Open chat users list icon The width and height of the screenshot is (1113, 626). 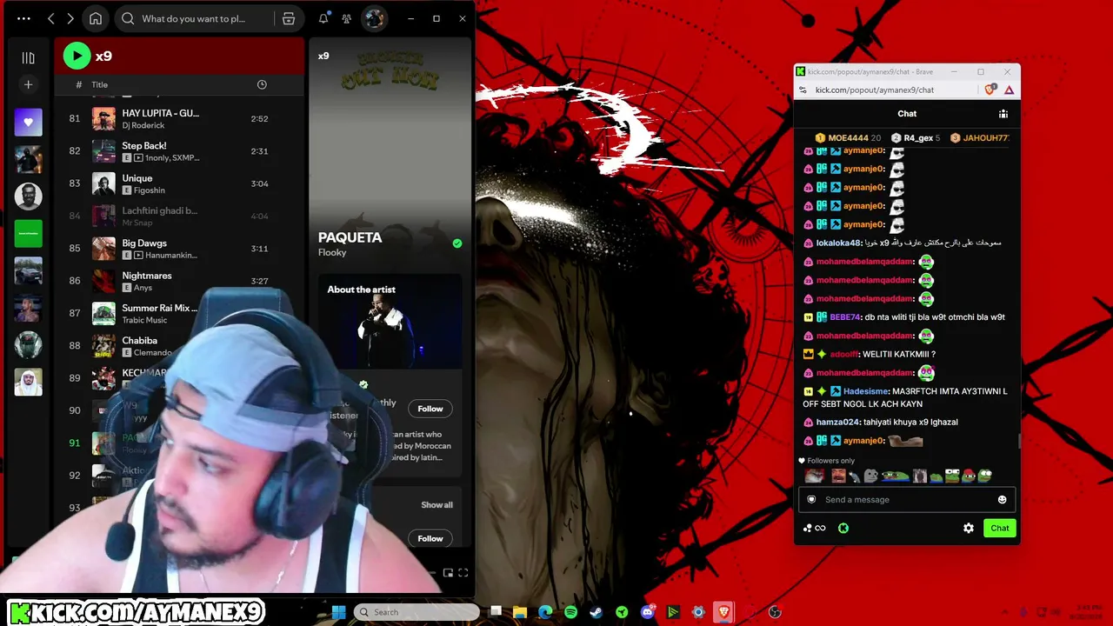click(1003, 114)
